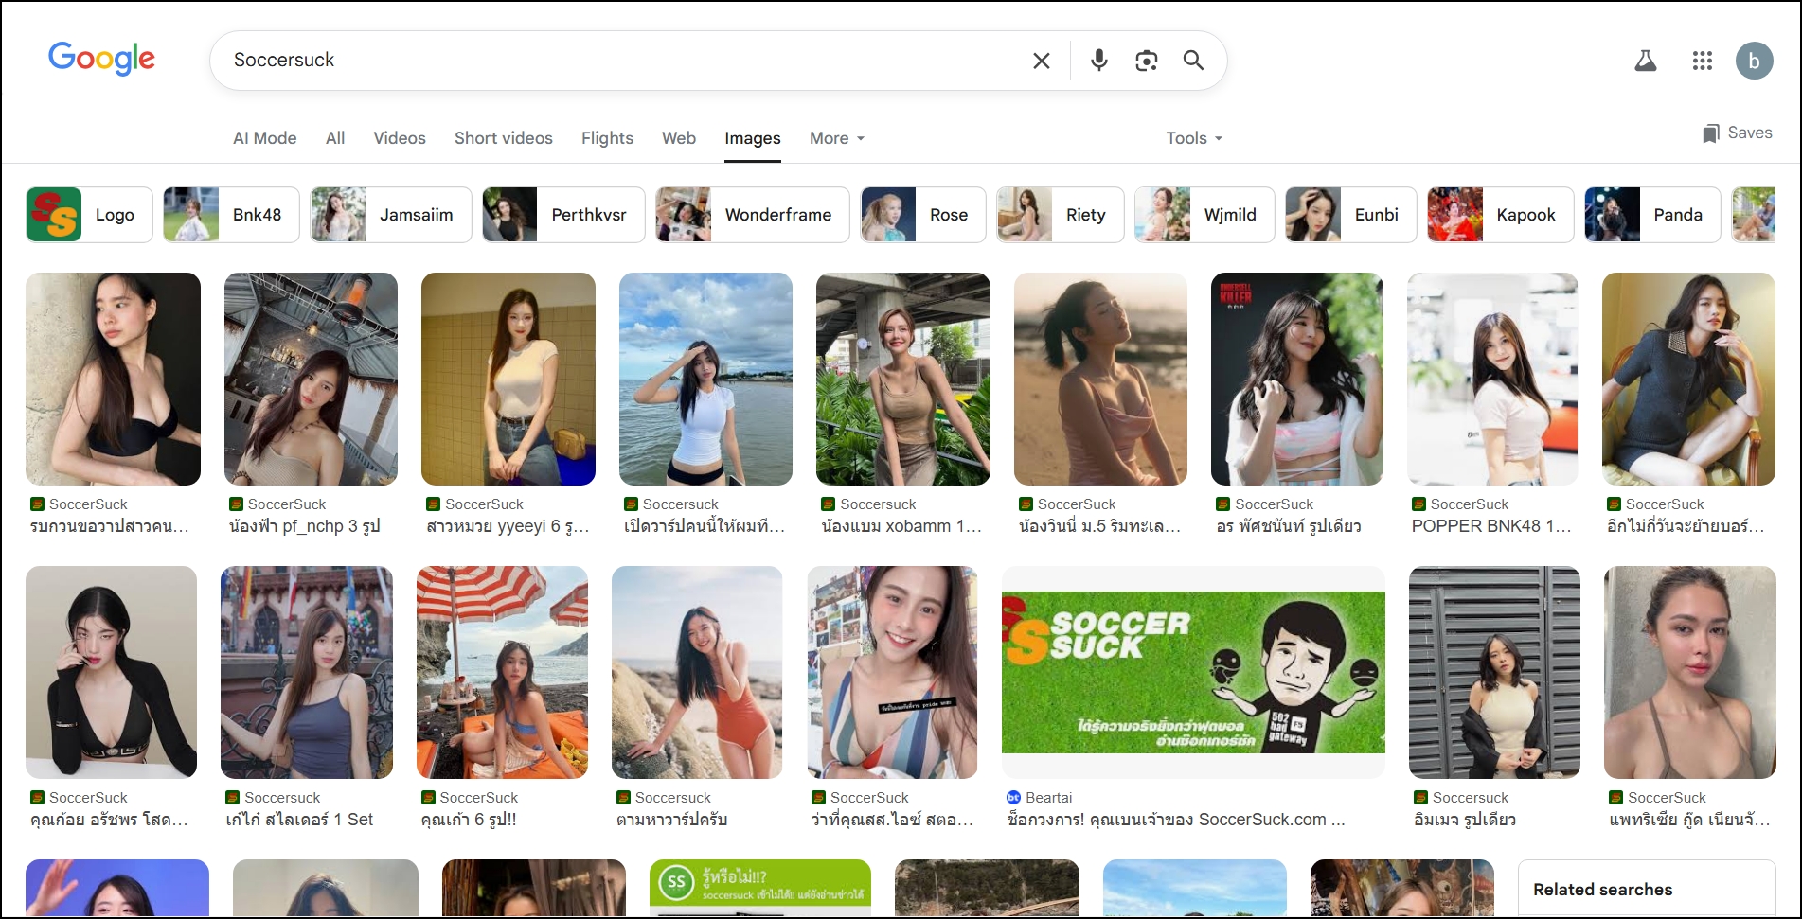The height and width of the screenshot is (919, 1802).
Task: Switch to AI Mode tab
Action: (x=264, y=138)
